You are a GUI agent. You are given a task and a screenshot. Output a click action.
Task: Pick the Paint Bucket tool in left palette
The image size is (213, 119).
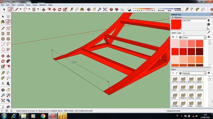pos(3,22)
